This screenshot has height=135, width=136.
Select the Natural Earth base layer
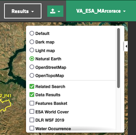[32, 59]
